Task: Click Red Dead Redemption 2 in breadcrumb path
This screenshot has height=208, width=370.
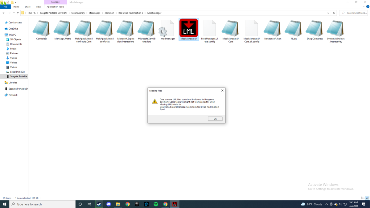Action: point(131,13)
